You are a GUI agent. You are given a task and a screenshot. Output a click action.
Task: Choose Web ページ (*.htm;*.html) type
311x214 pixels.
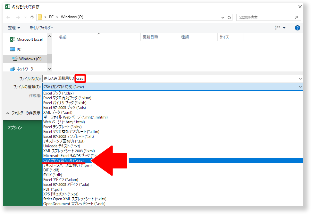tap(173, 122)
